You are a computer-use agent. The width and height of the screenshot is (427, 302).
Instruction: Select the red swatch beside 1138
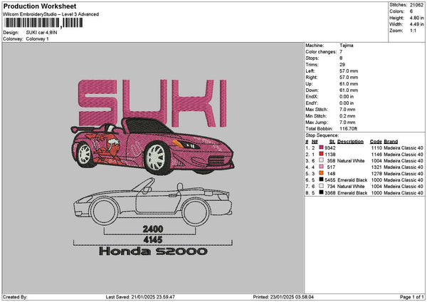(x=322, y=154)
